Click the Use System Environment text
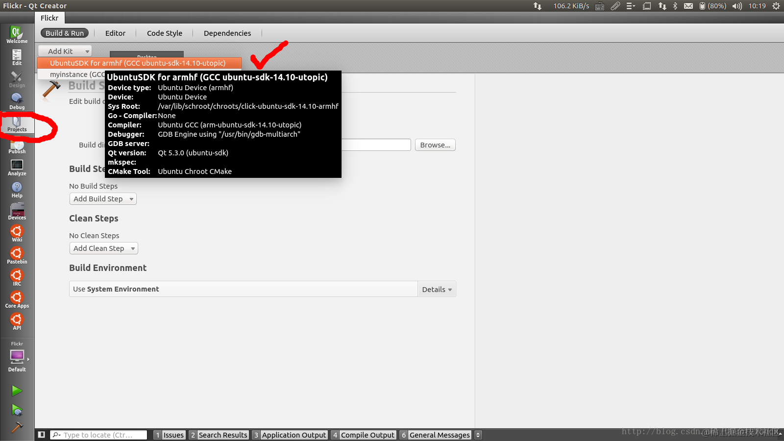Screen dimensions: 784x441 tap(116, 289)
